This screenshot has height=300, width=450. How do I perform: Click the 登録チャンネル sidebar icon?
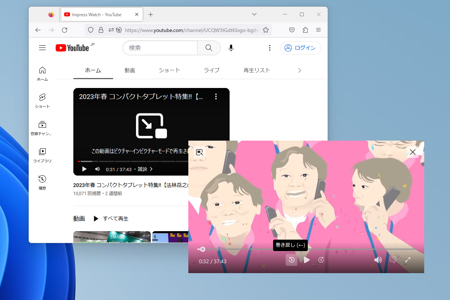pos(42,127)
